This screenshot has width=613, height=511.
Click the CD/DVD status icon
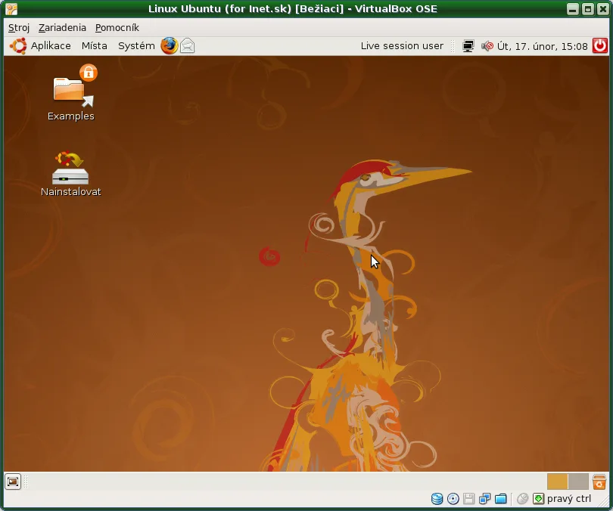pyautogui.click(x=453, y=498)
